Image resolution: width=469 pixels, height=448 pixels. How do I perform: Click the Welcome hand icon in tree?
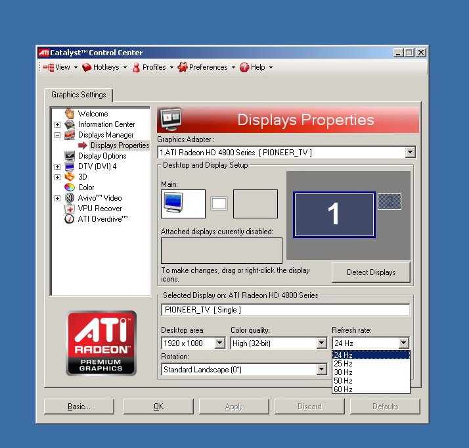70,114
